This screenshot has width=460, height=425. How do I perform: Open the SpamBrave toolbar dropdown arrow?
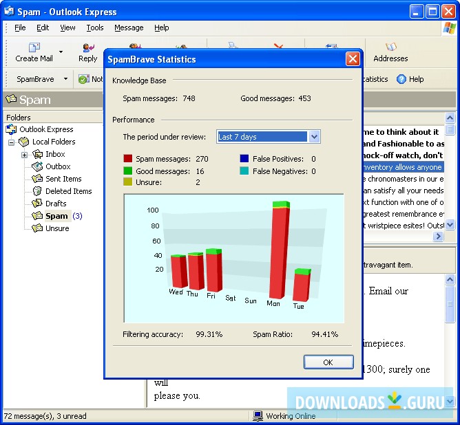click(x=65, y=79)
